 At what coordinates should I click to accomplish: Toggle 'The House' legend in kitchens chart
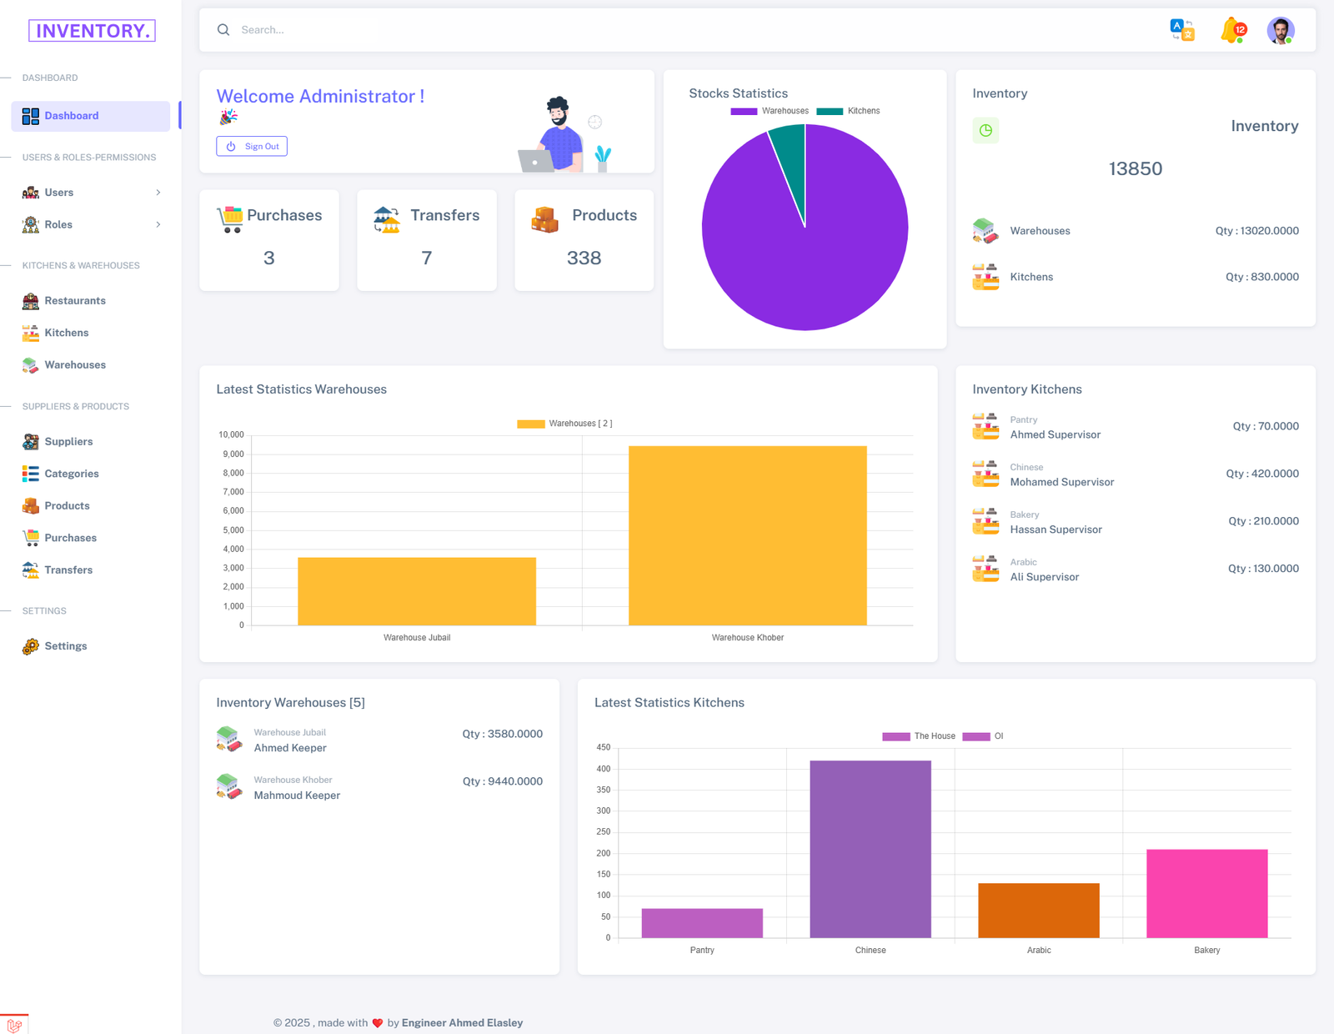point(919,736)
